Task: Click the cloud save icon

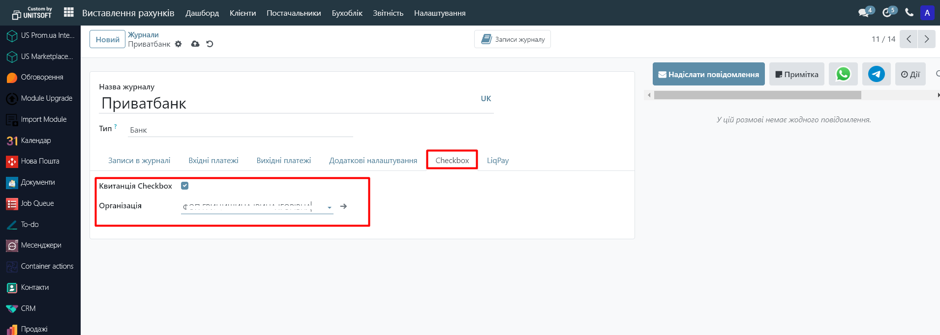Action: pyautogui.click(x=195, y=44)
